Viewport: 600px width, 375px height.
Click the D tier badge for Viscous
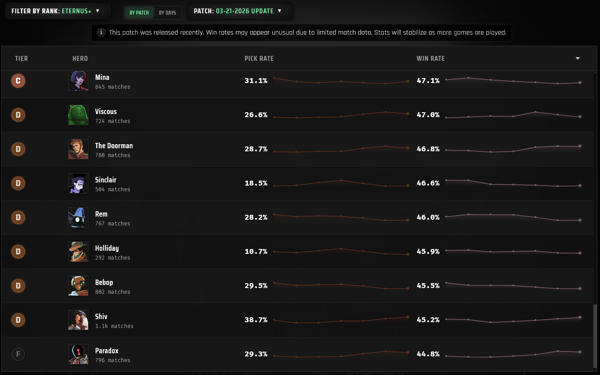[18, 115]
